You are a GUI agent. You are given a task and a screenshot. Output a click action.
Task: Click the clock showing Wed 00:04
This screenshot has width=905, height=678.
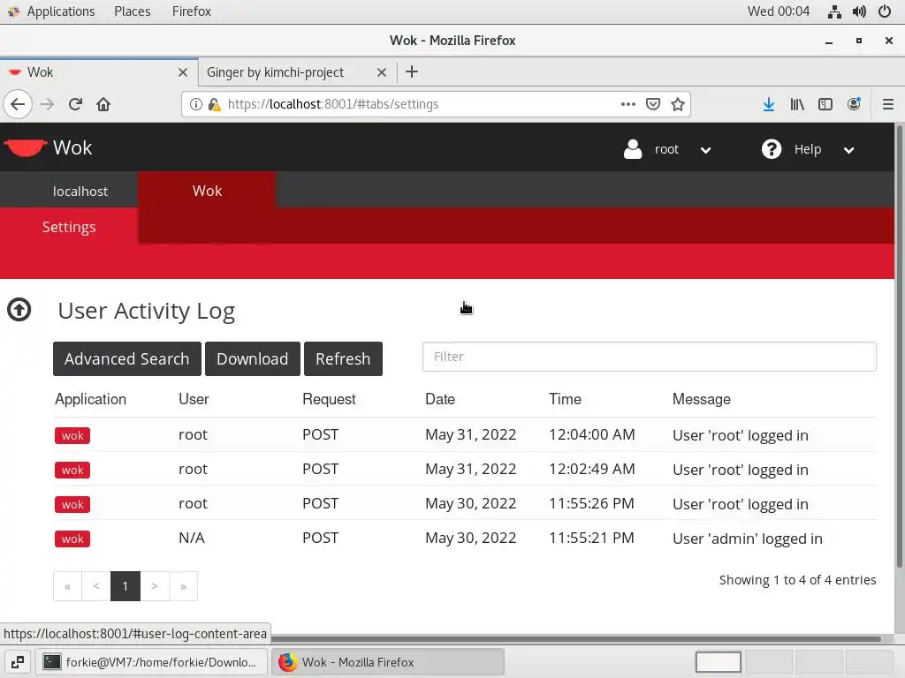778,11
